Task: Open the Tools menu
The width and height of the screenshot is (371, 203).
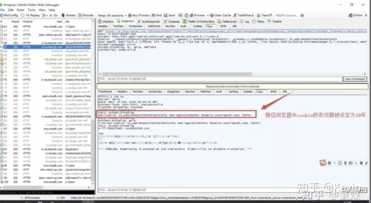Action: click(31, 10)
